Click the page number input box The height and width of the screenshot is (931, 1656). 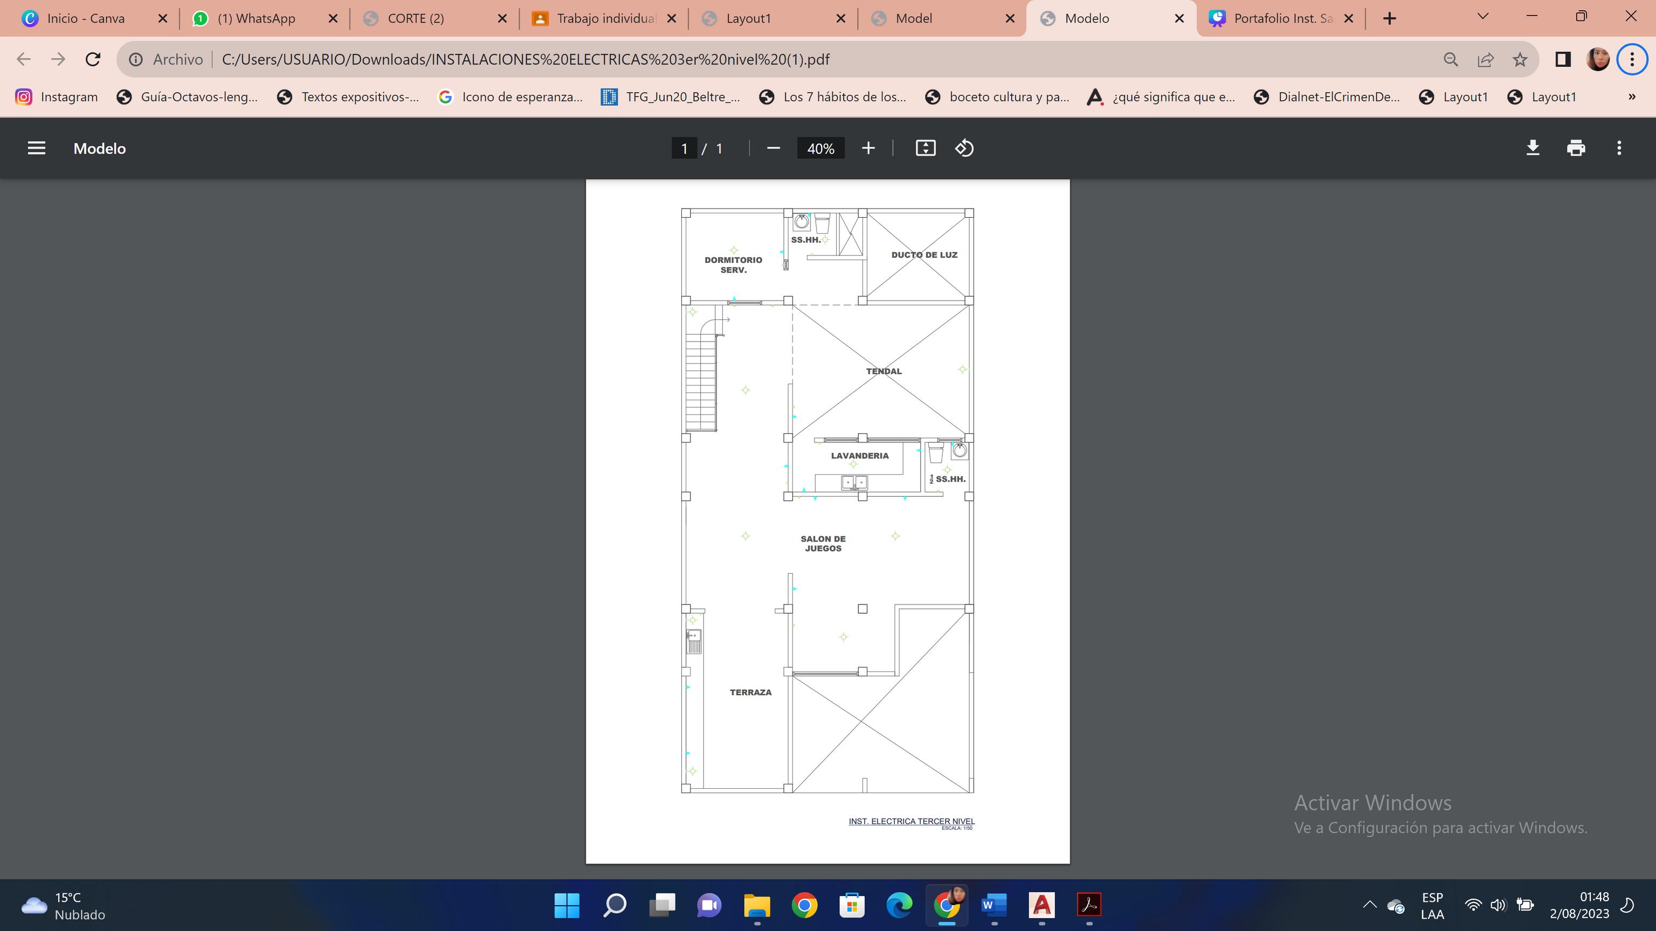coord(684,148)
